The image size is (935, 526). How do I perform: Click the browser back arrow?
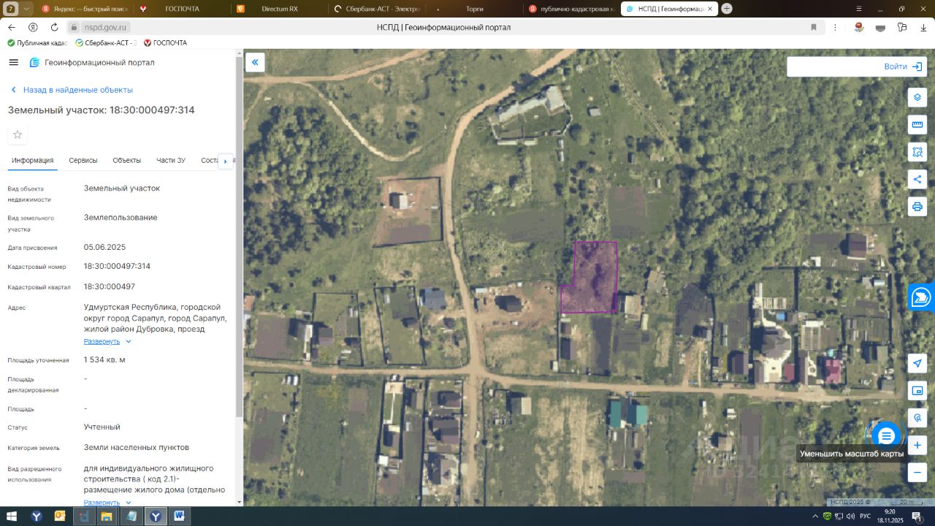12,27
